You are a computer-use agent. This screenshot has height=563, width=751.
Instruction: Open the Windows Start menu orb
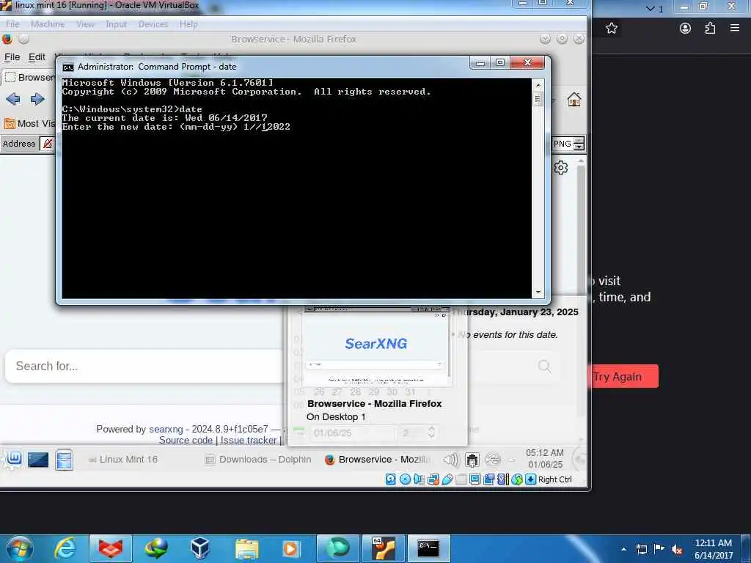point(18,548)
